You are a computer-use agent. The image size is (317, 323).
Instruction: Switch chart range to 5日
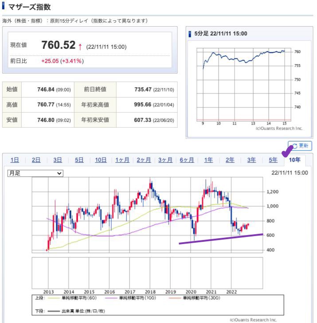coord(79,160)
